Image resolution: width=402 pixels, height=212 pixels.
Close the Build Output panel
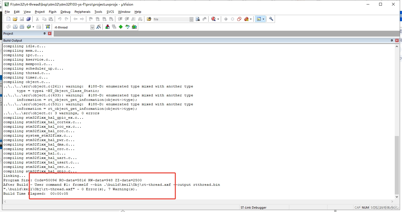[397, 40]
